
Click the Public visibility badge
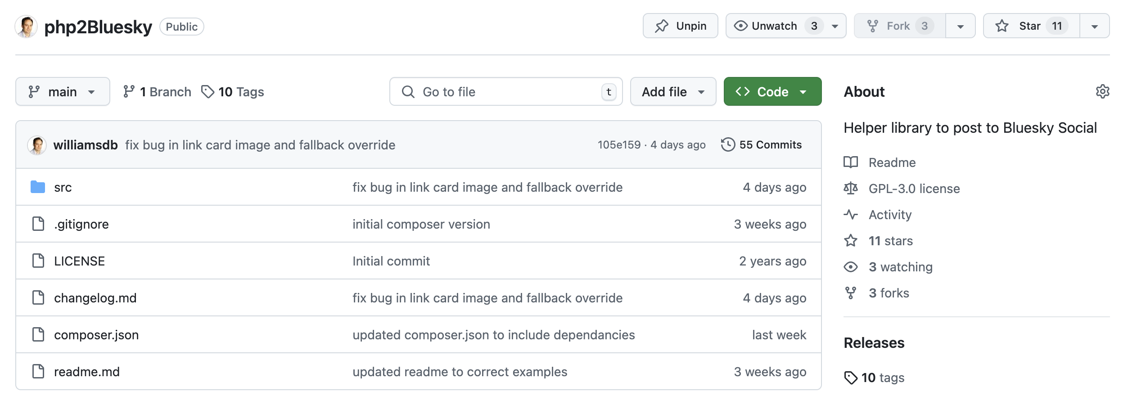coord(181,27)
